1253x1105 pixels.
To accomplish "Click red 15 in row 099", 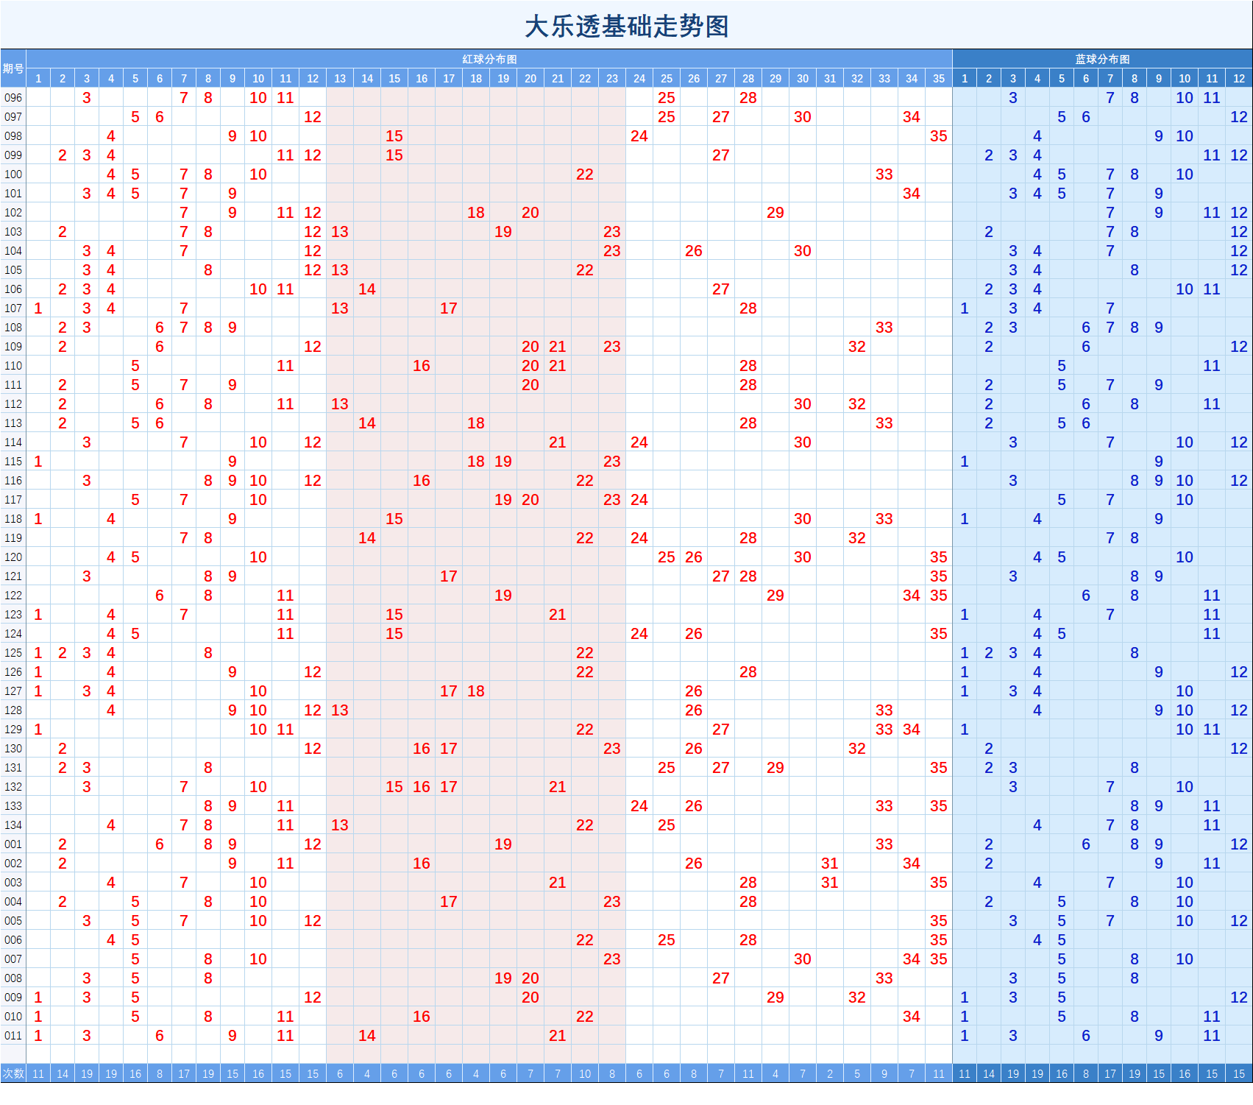I will click(x=394, y=155).
